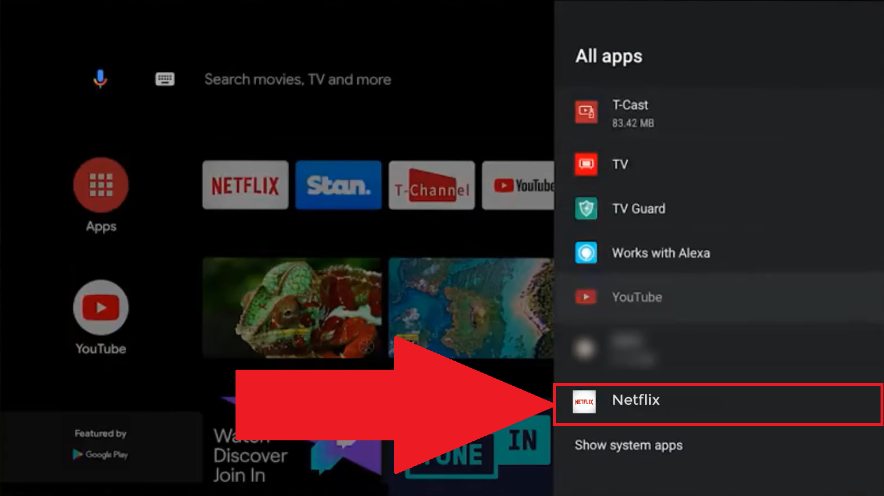Screen dimensions: 884x496
Task: Play the chameleon video thumbnail
Action: point(292,308)
